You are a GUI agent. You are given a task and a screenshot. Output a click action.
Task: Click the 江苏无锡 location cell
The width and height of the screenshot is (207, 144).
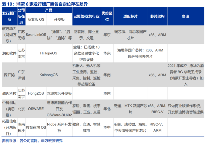point(21,35)
